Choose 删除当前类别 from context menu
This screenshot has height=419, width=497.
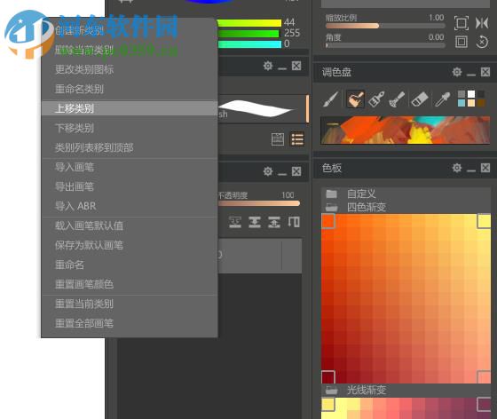coord(130,50)
